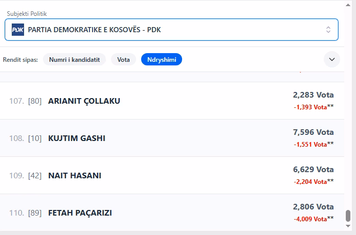Click the -2,204 Vota red change
356x235 pixels.
click(x=310, y=182)
